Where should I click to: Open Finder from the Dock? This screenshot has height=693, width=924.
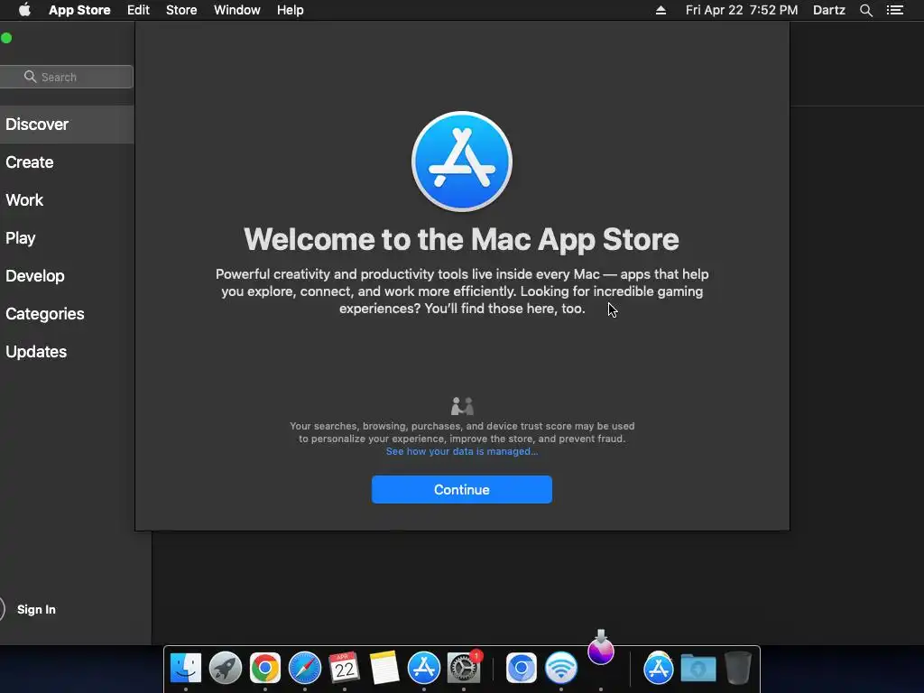click(x=186, y=669)
